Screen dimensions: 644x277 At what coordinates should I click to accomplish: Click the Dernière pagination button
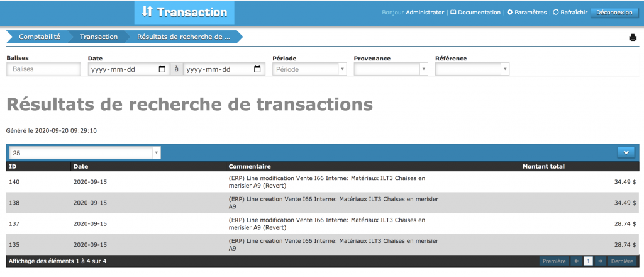click(621, 261)
